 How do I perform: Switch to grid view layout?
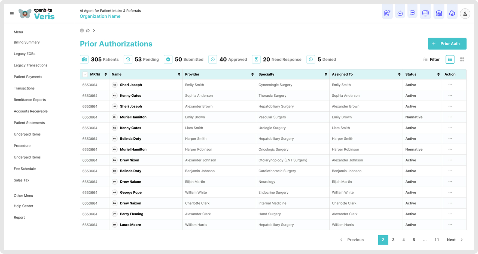pos(462,59)
